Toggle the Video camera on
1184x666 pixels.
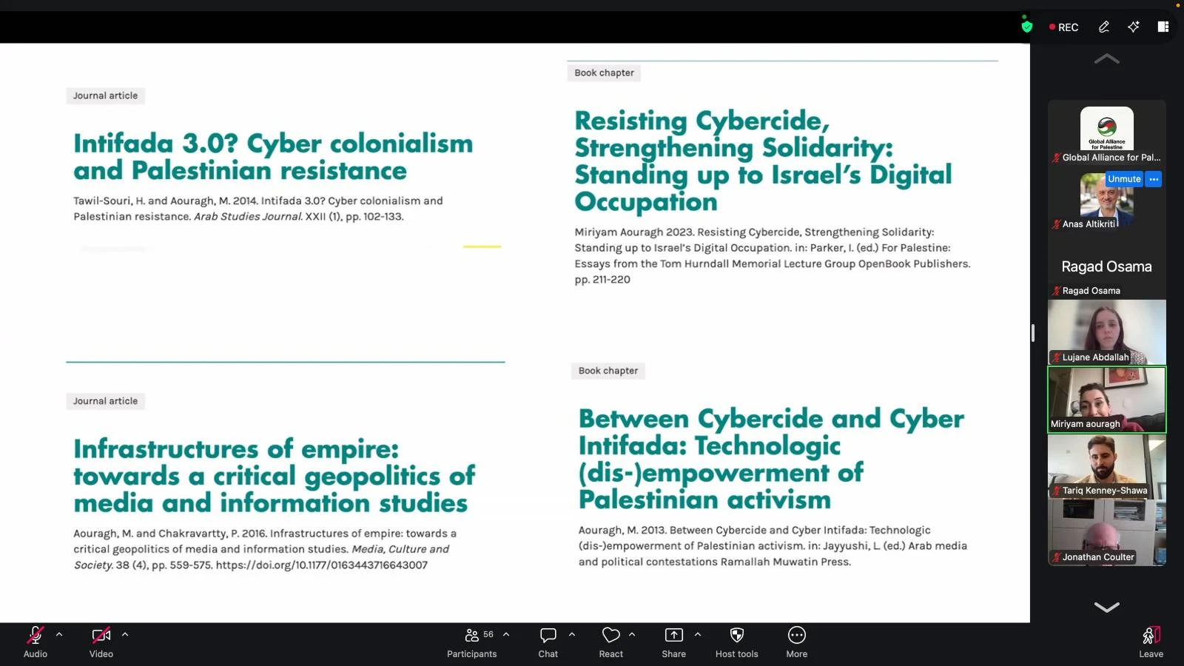[101, 642]
